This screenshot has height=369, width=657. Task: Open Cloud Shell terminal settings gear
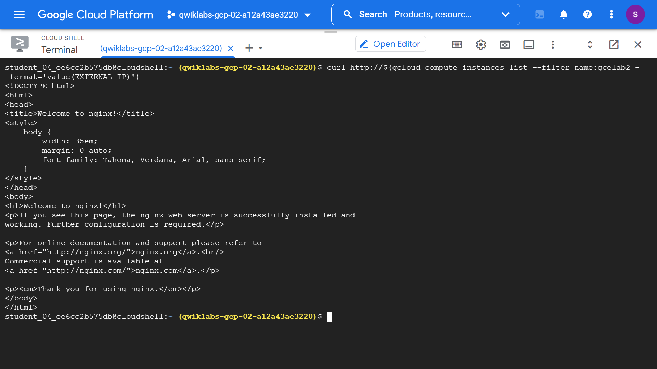[x=481, y=45]
